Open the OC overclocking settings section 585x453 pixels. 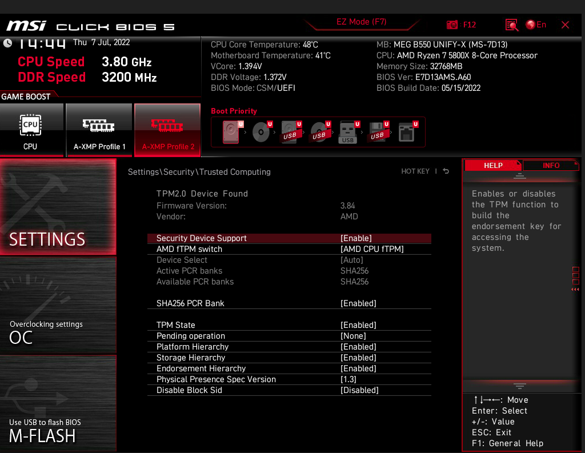point(58,305)
